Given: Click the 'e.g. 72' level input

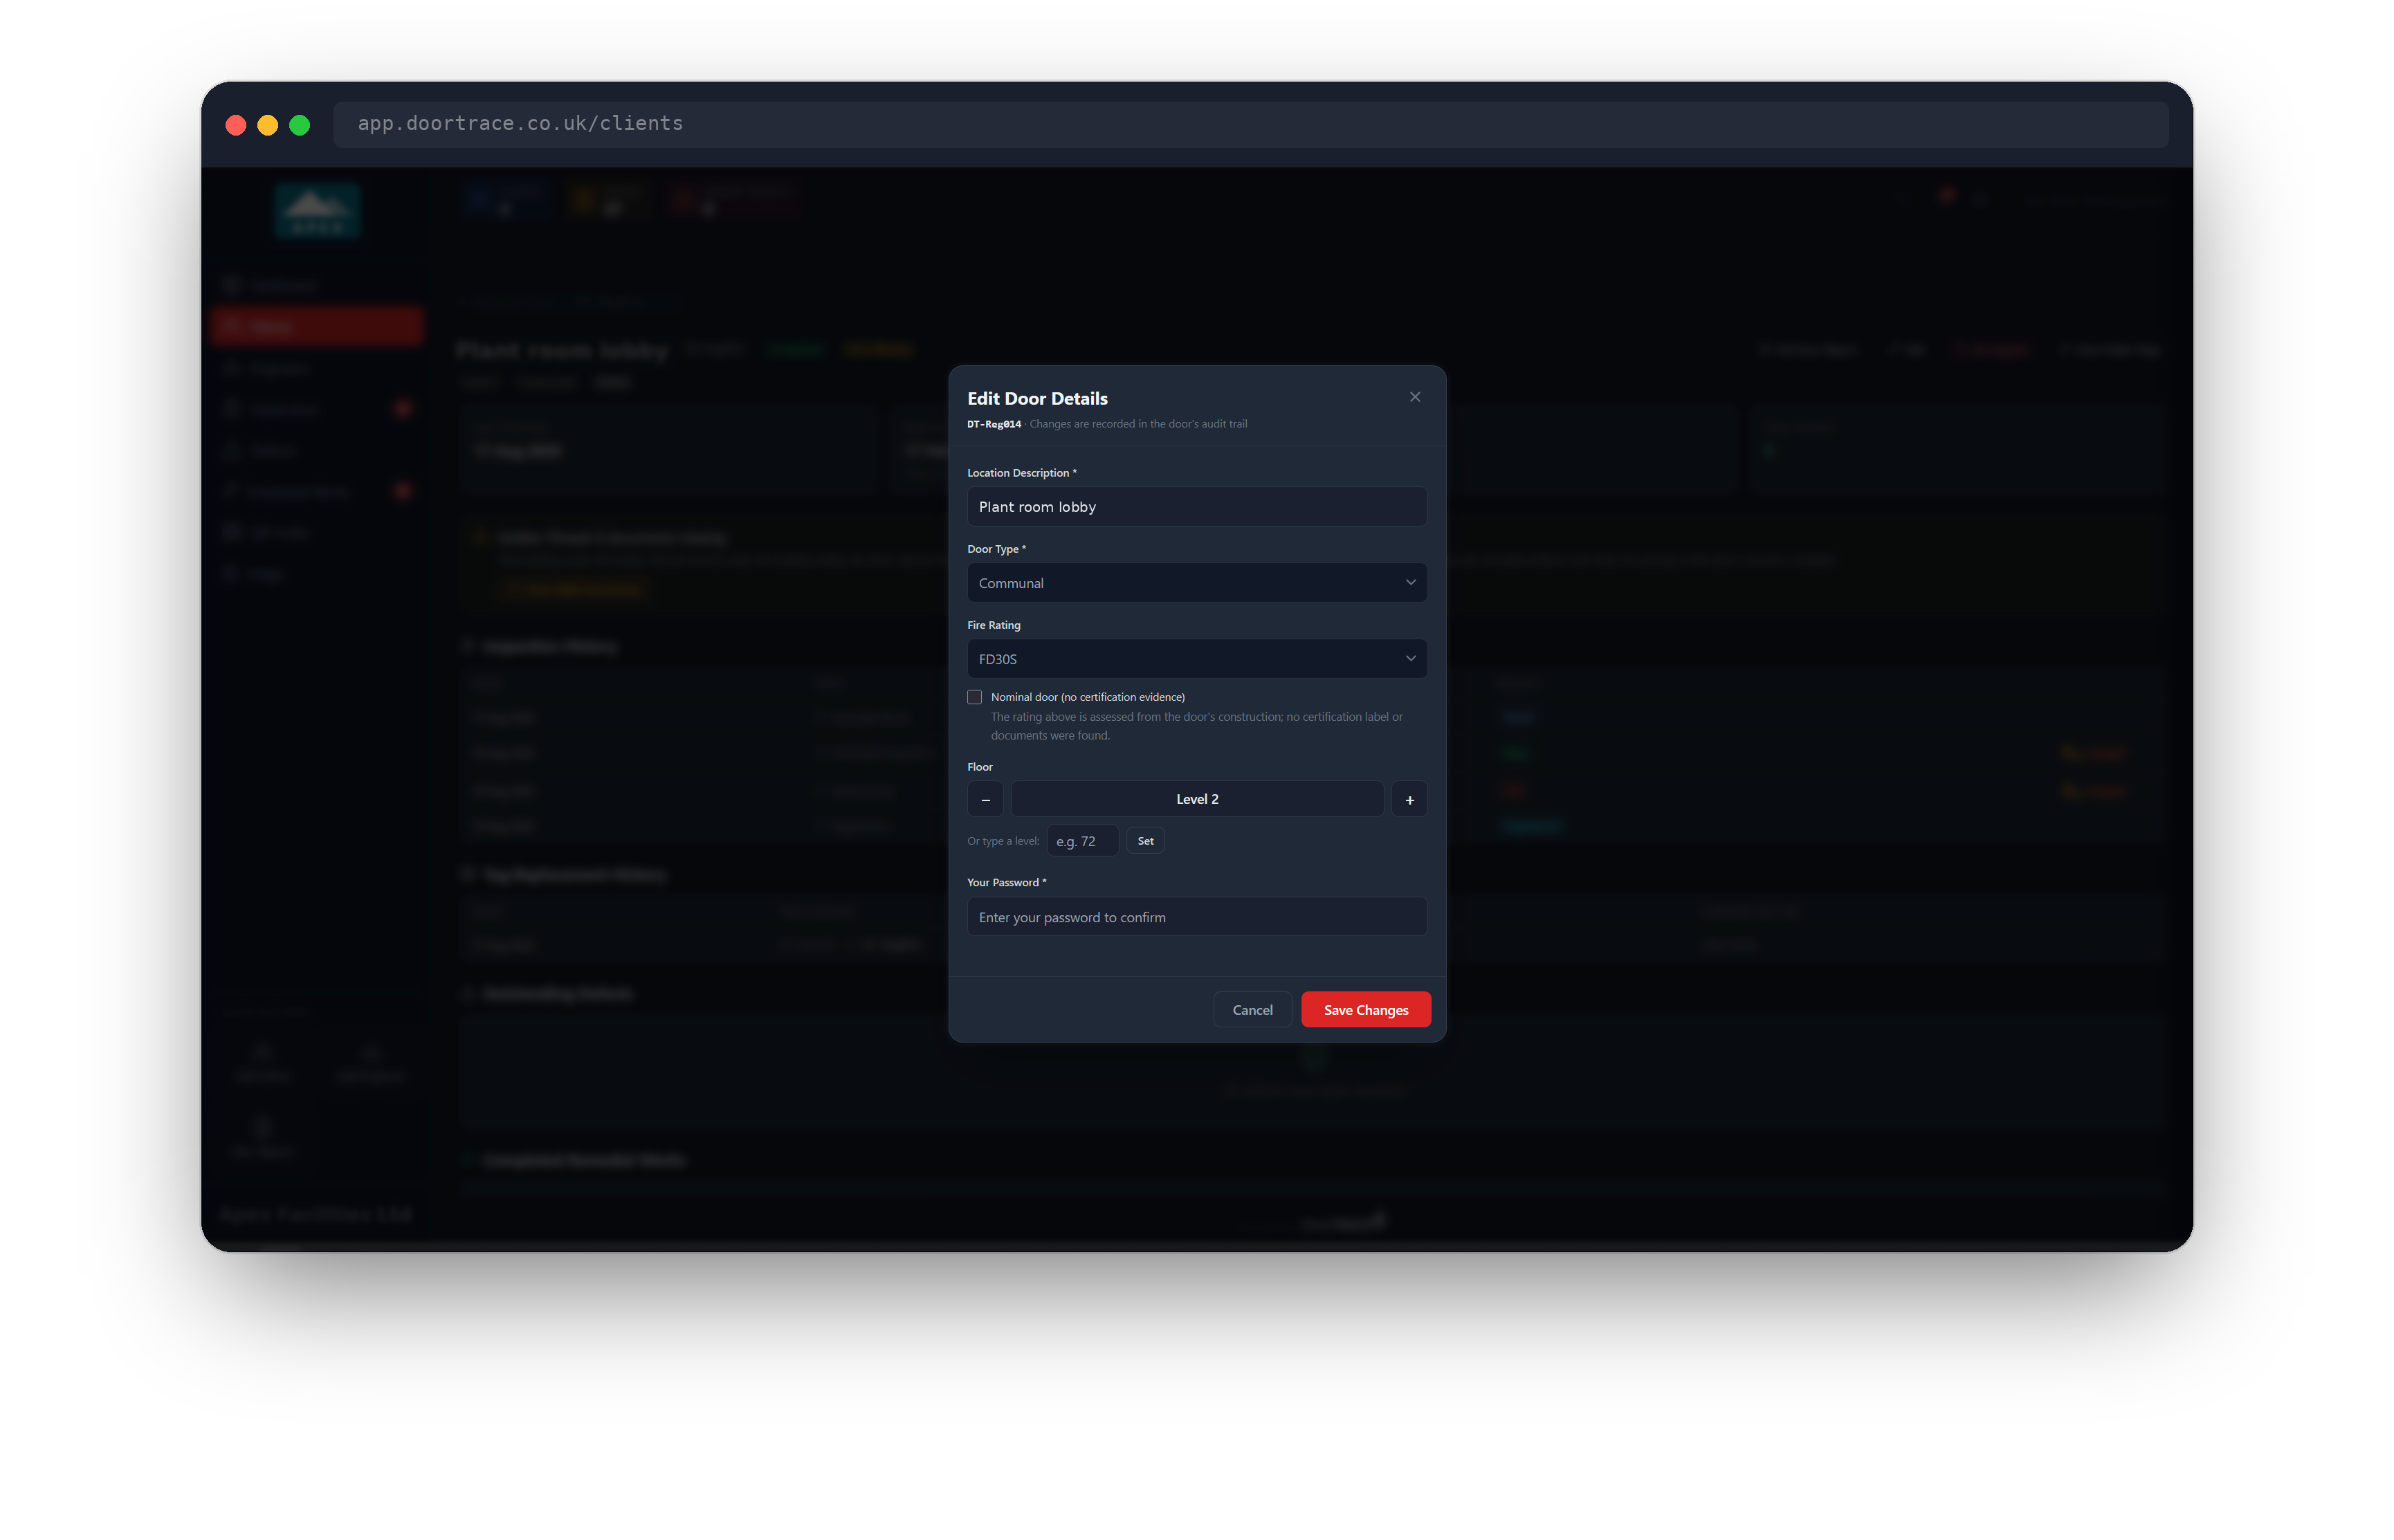Looking at the screenshot, I should coord(1082,841).
